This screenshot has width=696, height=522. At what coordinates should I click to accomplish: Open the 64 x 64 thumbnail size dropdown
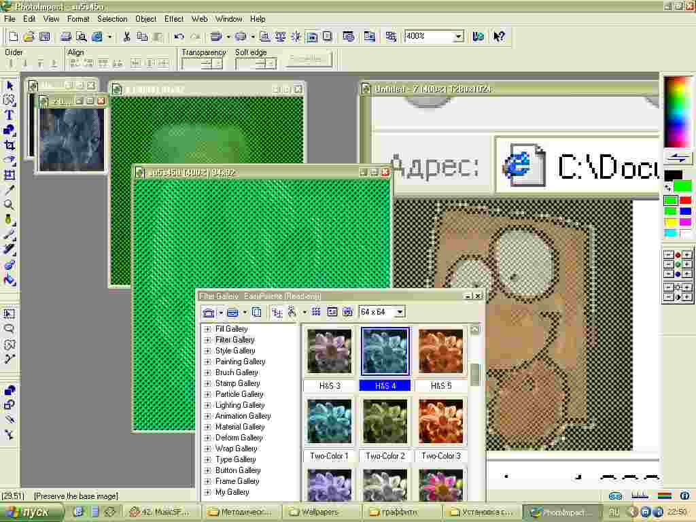[400, 312]
